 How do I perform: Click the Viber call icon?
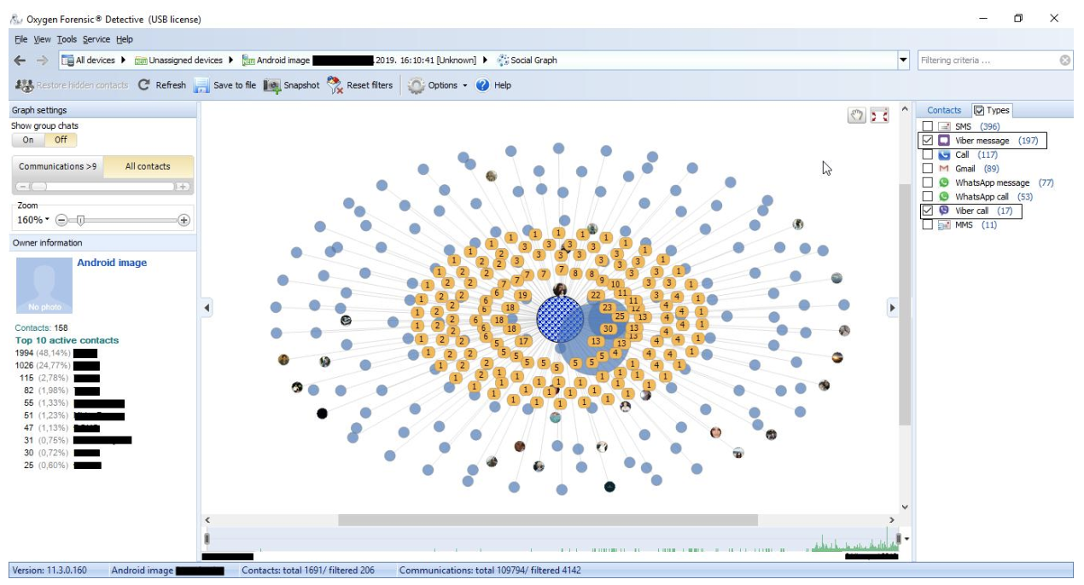944,211
